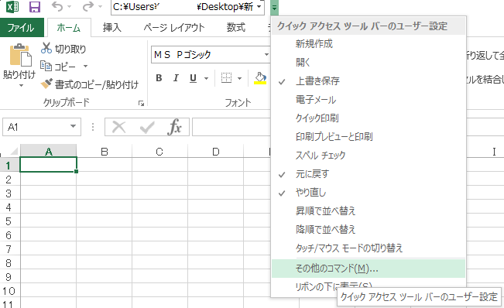This screenshot has height=308, width=504.
Task: Check クイック印刷 in the customize menu
Action: [369, 118]
